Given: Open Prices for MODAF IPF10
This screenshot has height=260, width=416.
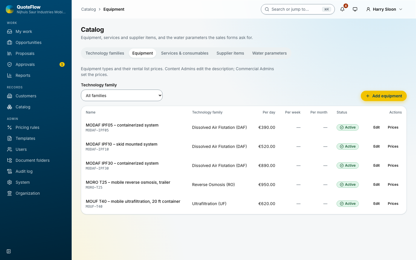Looking at the screenshot, I should coord(393,146).
